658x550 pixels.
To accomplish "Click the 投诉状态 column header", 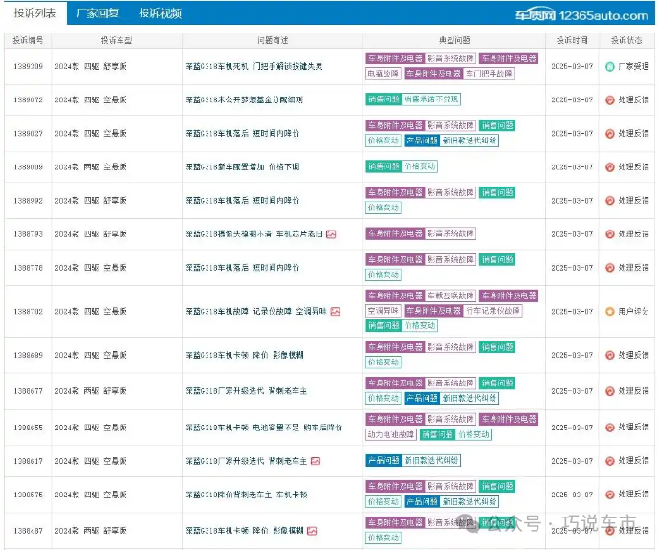I will point(626,40).
